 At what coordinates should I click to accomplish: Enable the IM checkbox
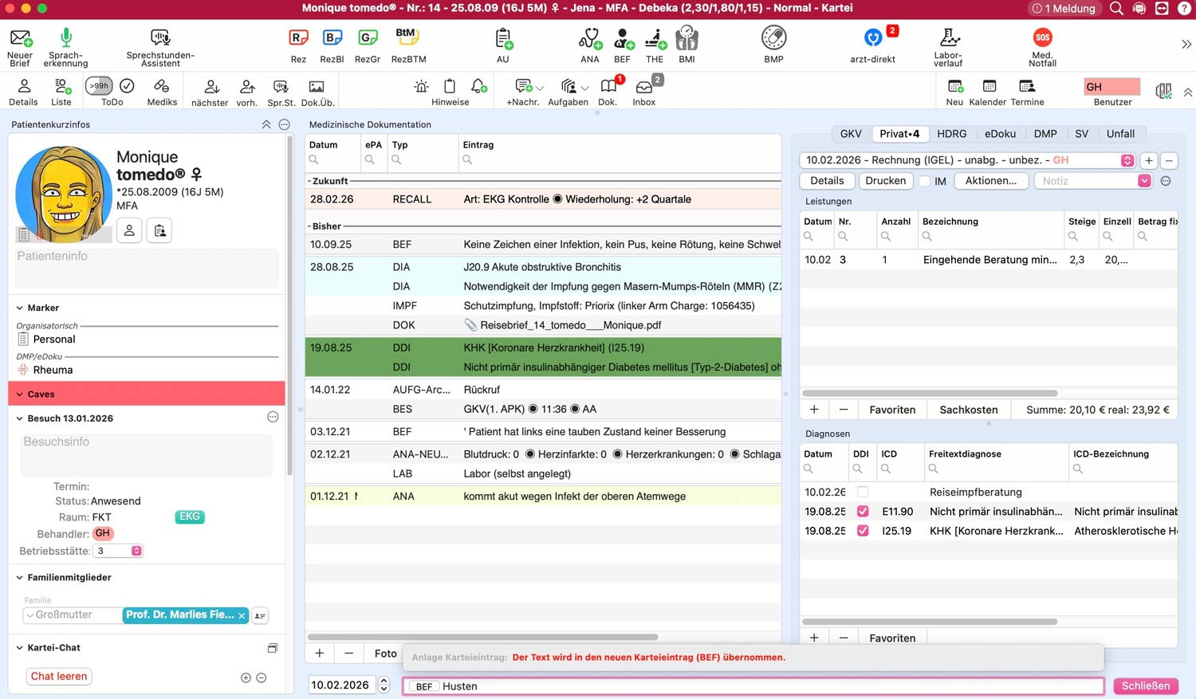925,182
